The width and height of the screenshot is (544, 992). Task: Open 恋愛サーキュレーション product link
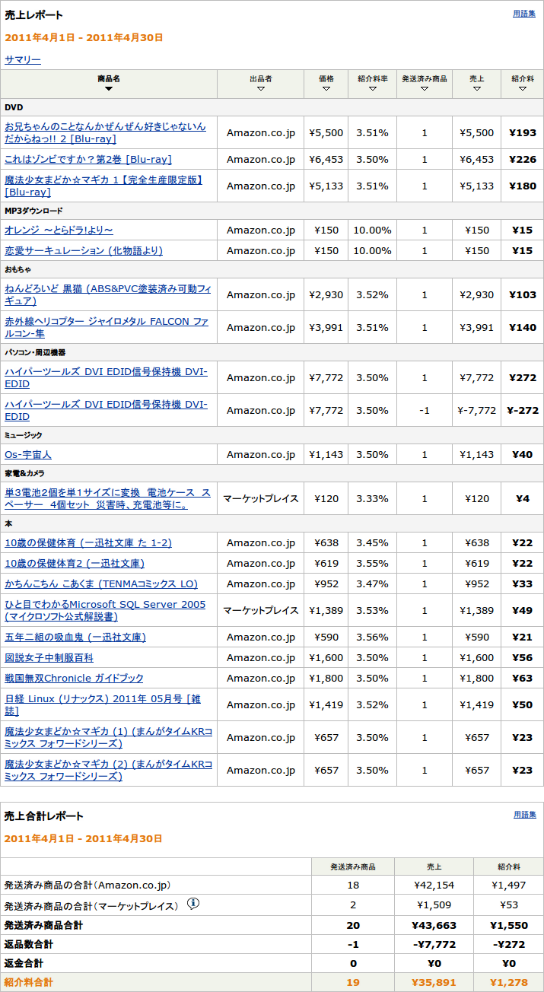[84, 250]
